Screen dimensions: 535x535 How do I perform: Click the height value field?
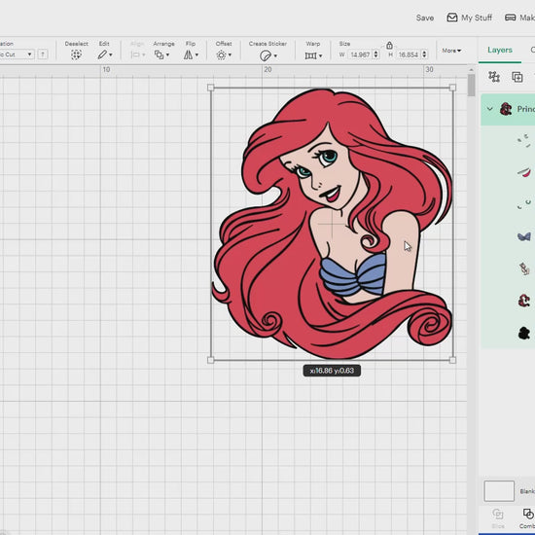pos(409,54)
